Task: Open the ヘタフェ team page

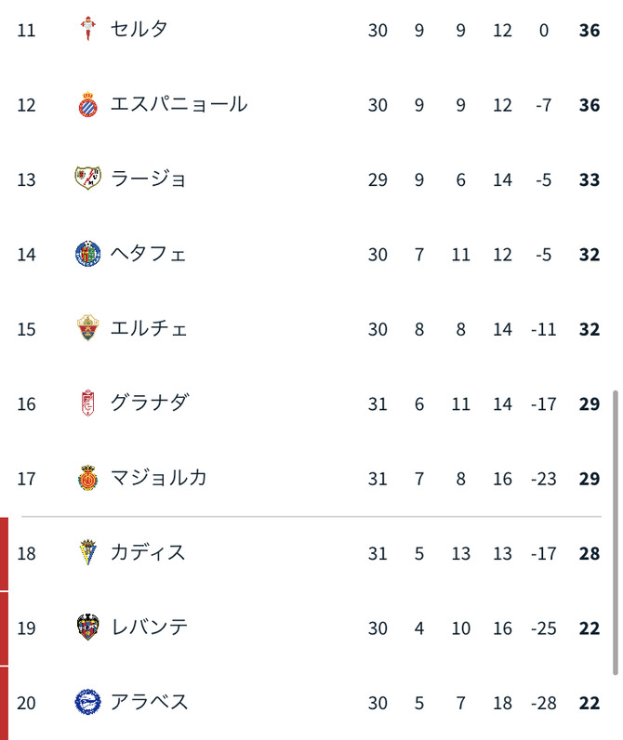Action: pos(149,254)
